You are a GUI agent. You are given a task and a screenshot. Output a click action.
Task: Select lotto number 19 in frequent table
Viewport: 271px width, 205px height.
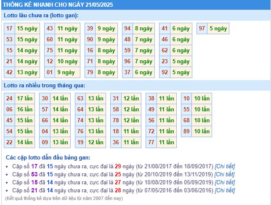(80, 142)
